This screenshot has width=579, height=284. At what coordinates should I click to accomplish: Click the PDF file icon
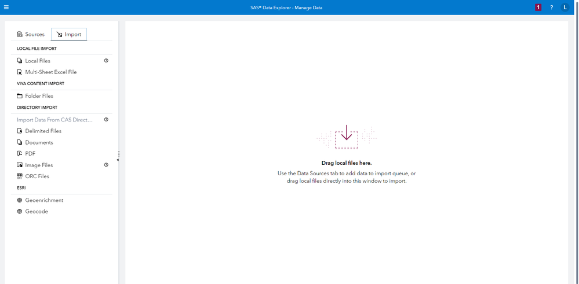coord(20,154)
